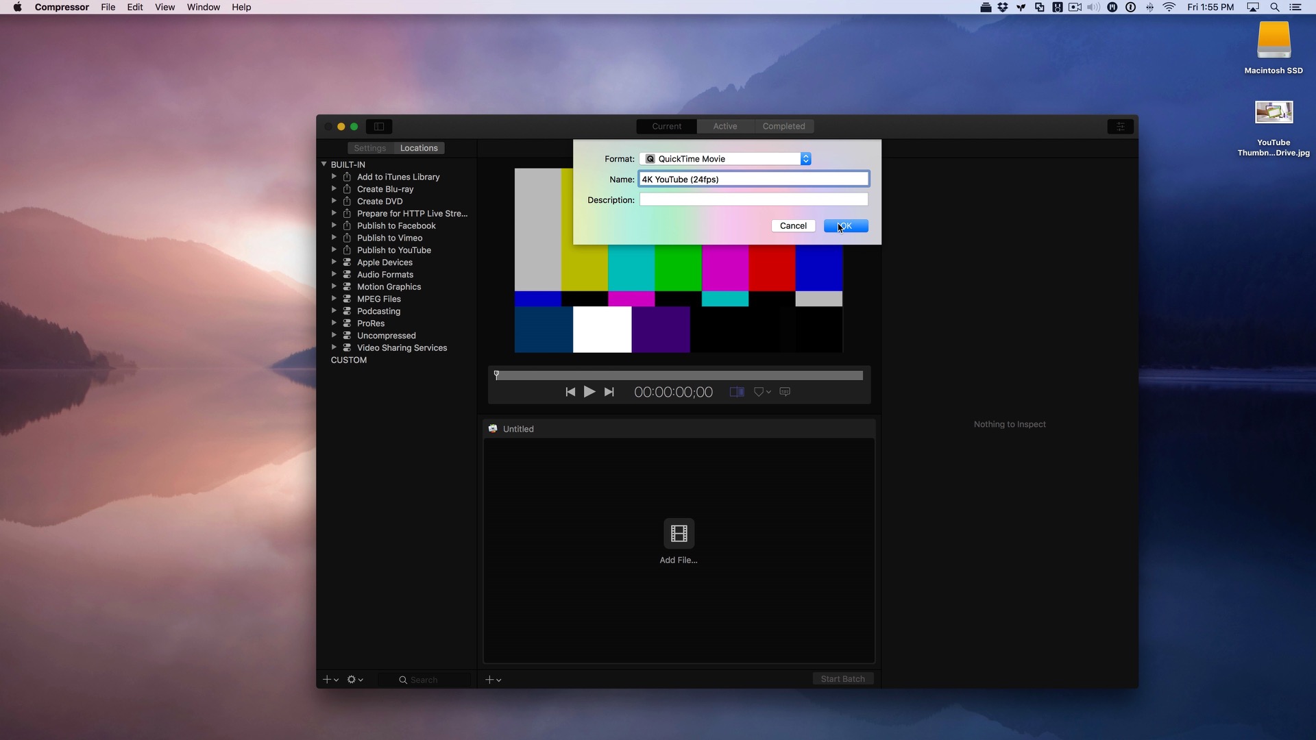Click the inspector sliders icon at top right
Viewport: 1316px width, 740px height.
click(x=1120, y=126)
